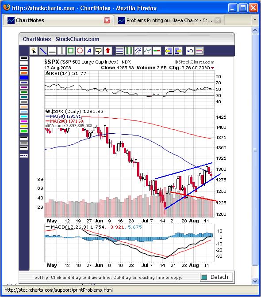Click the page scrollbar up arrow
Image resolution: width=261 pixels, height=297 pixels.
pyautogui.click(x=255, y=30)
